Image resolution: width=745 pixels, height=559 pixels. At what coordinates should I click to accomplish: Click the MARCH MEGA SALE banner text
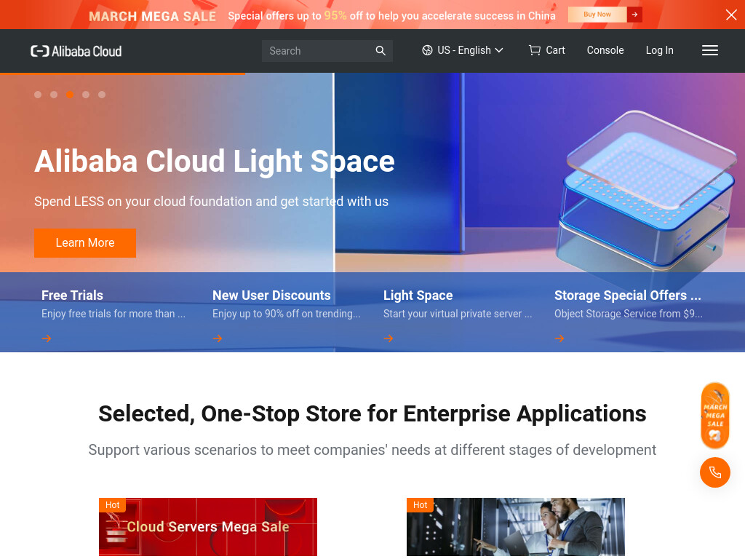pyautogui.click(x=152, y=16)
